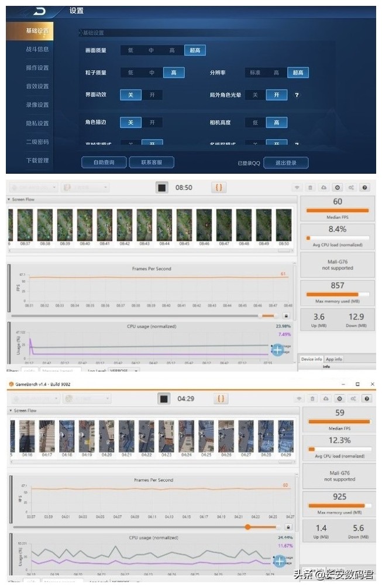Click the GameBench v1.4 logo in the title bar

11,384
